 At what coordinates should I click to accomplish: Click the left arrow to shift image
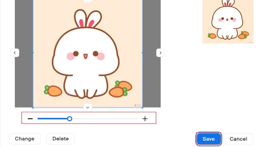(15, 53)
